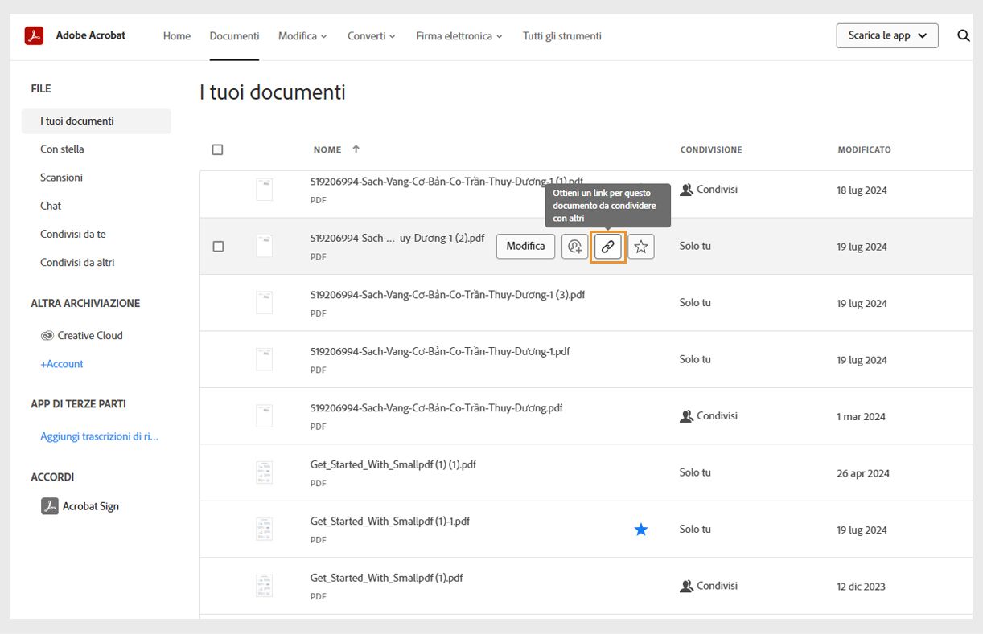This screenshot has height=634, width=983.
Task: Expand the Converti dropdown menu
Action: click(x=372, y=36)
